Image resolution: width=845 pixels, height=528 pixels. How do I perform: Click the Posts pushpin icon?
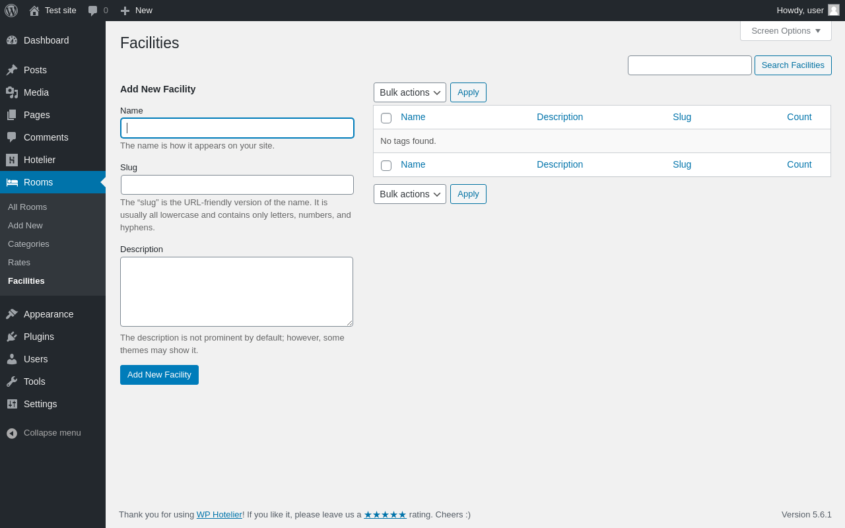tap(12, 70)
